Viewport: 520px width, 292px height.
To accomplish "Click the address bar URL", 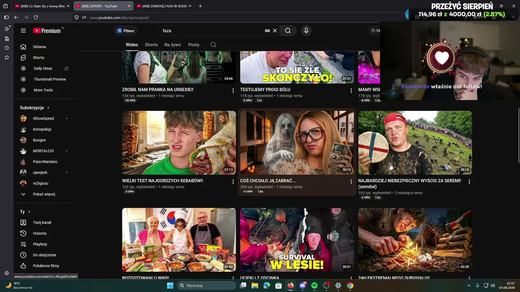I will (119, 18).
